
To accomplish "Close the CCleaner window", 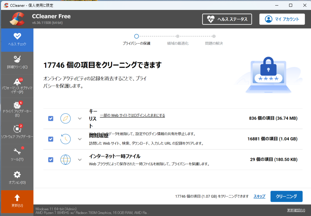I will click(x=305, y=5).
